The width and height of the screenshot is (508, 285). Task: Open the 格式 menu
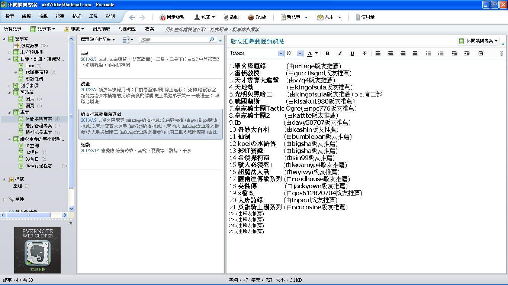click(x=77, y=16)
